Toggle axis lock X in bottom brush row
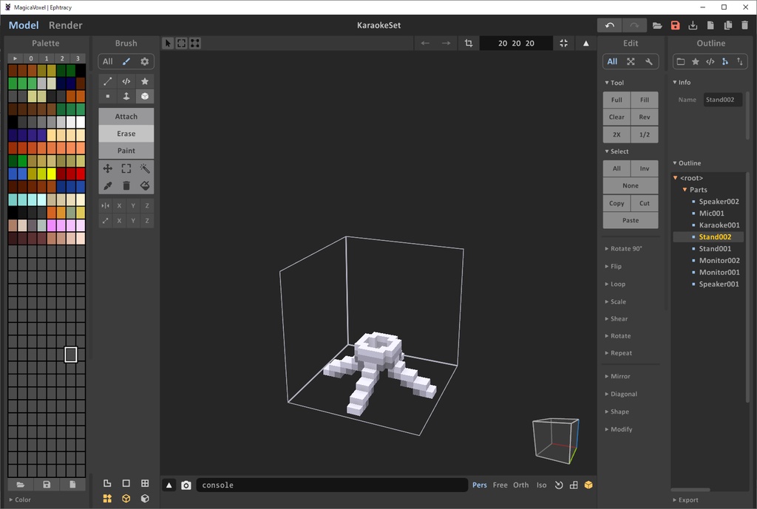Screen dimensions: 757x509 119,220
